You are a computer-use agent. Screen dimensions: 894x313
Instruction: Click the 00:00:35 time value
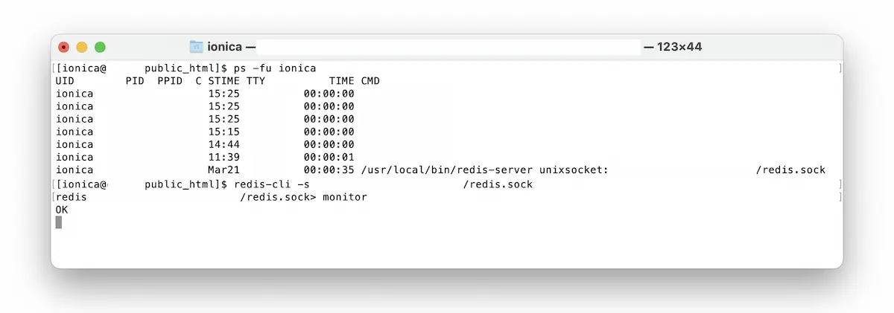(x=329, y=170)
